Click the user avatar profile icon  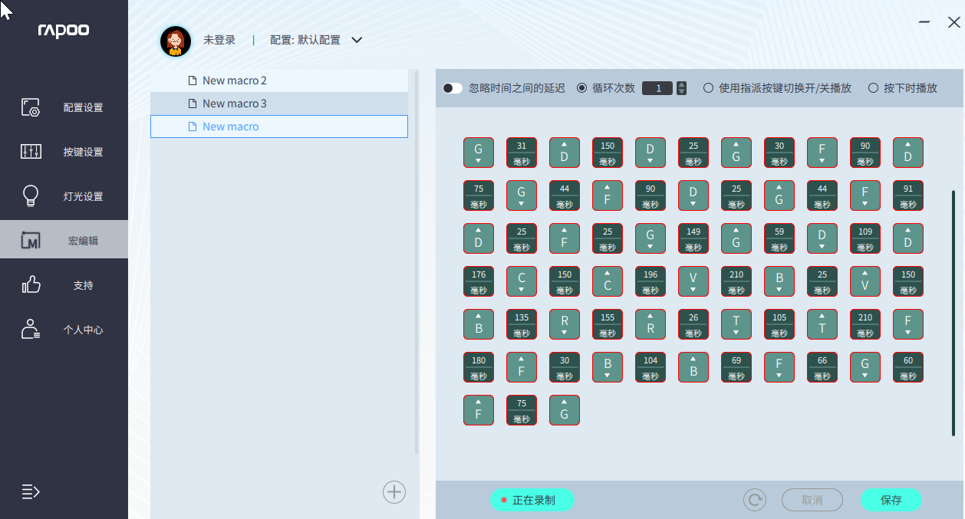[x=176, y=41]
